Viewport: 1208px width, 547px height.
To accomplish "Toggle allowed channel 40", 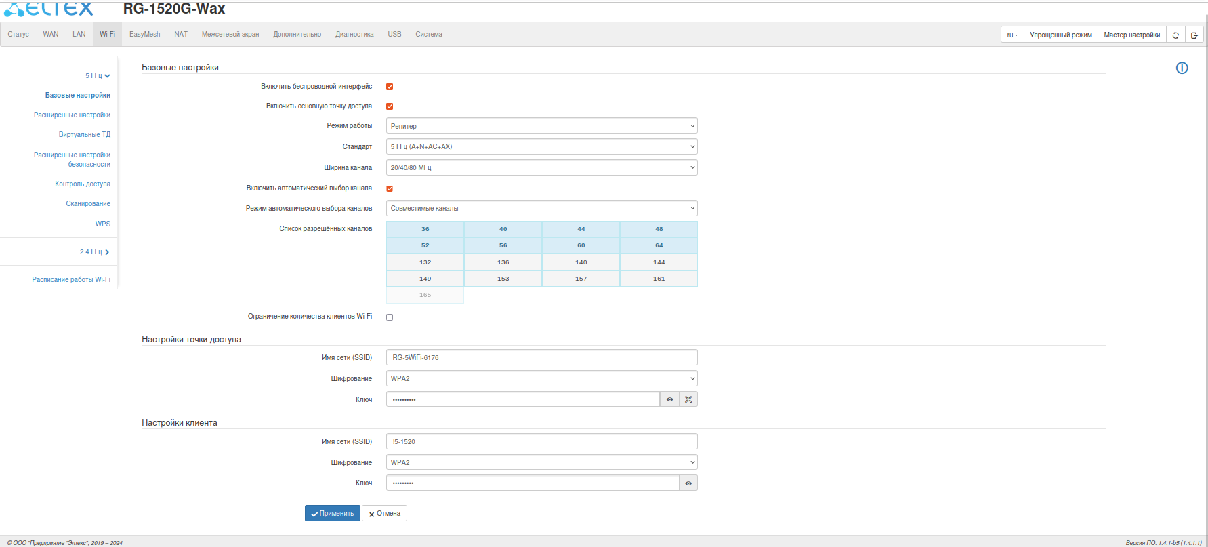I will [503, 229].
